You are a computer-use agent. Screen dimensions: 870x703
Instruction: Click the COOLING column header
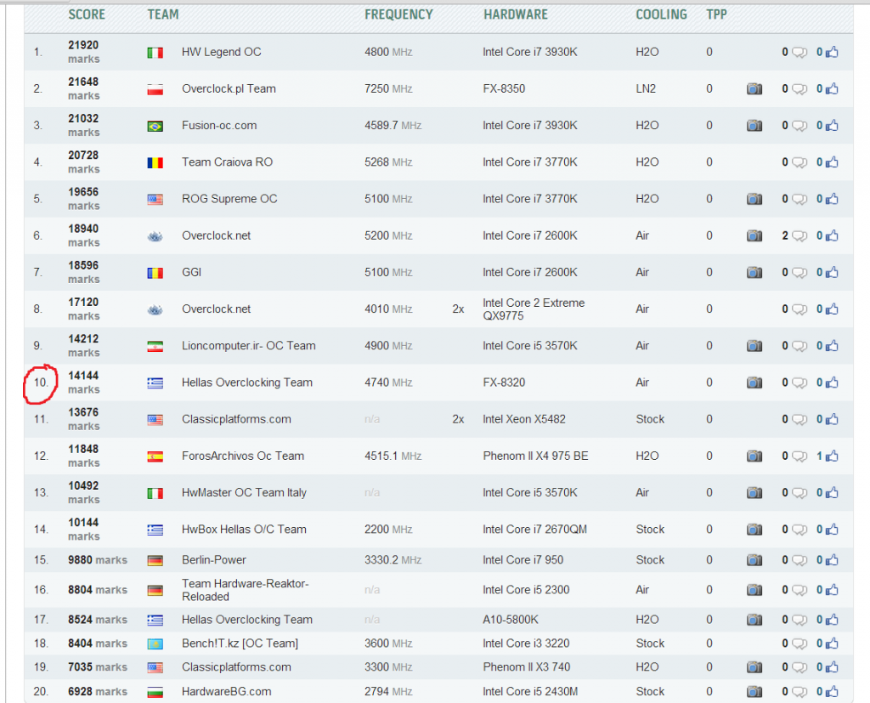661,14
